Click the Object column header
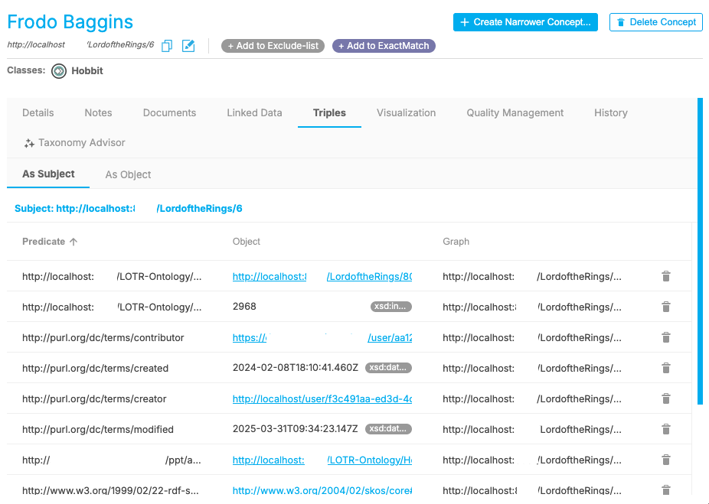The width and height of the screenshot is (709, 504). click(x=247, y=242)
